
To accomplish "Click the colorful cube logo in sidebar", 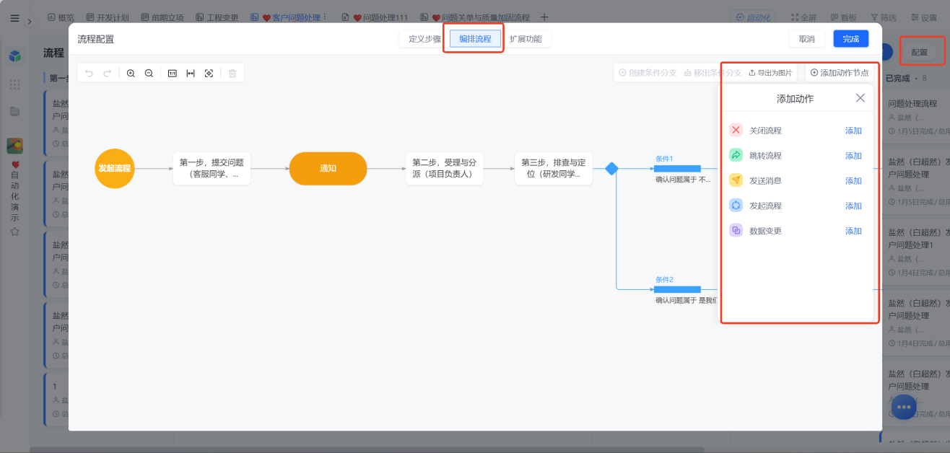I will pos(14,56).
